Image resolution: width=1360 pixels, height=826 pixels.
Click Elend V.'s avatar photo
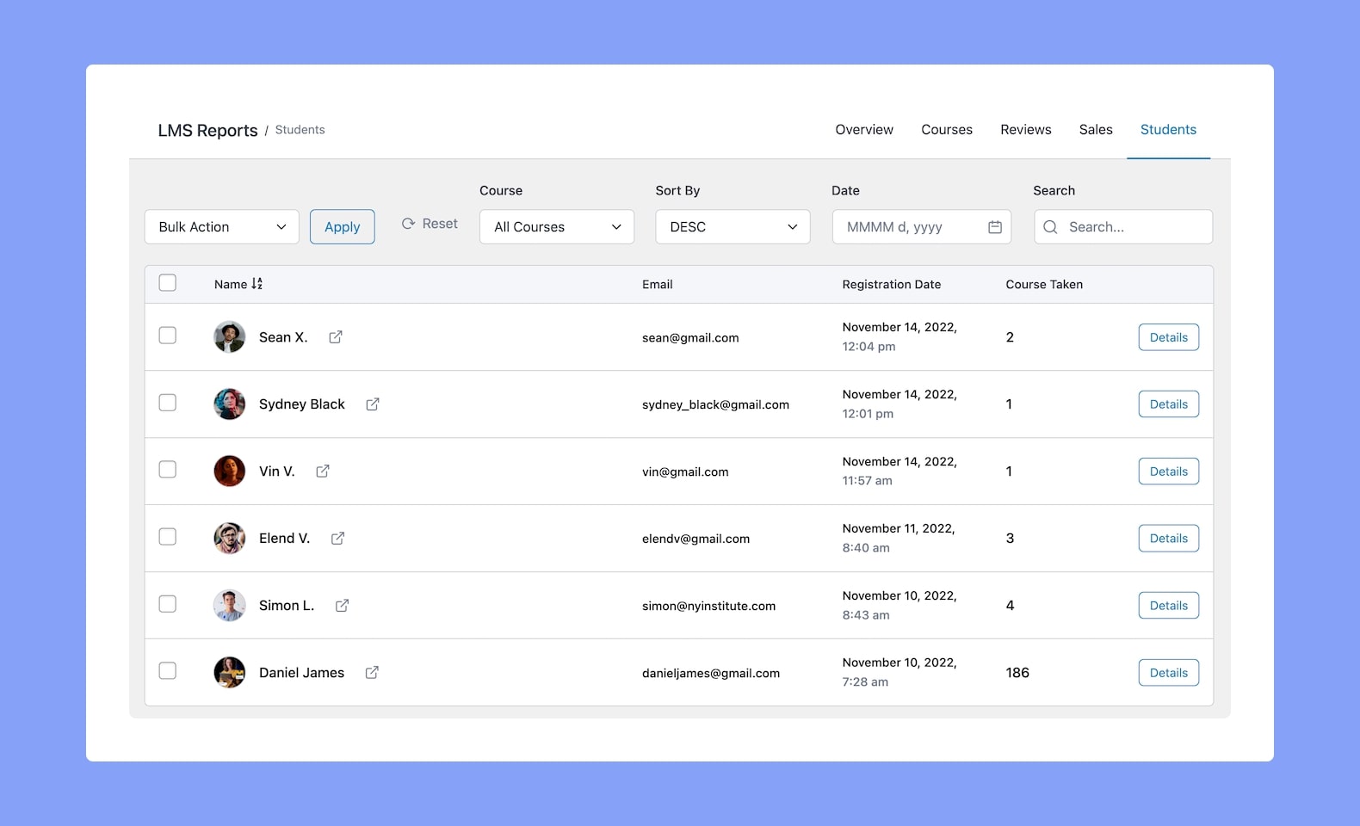230,539
